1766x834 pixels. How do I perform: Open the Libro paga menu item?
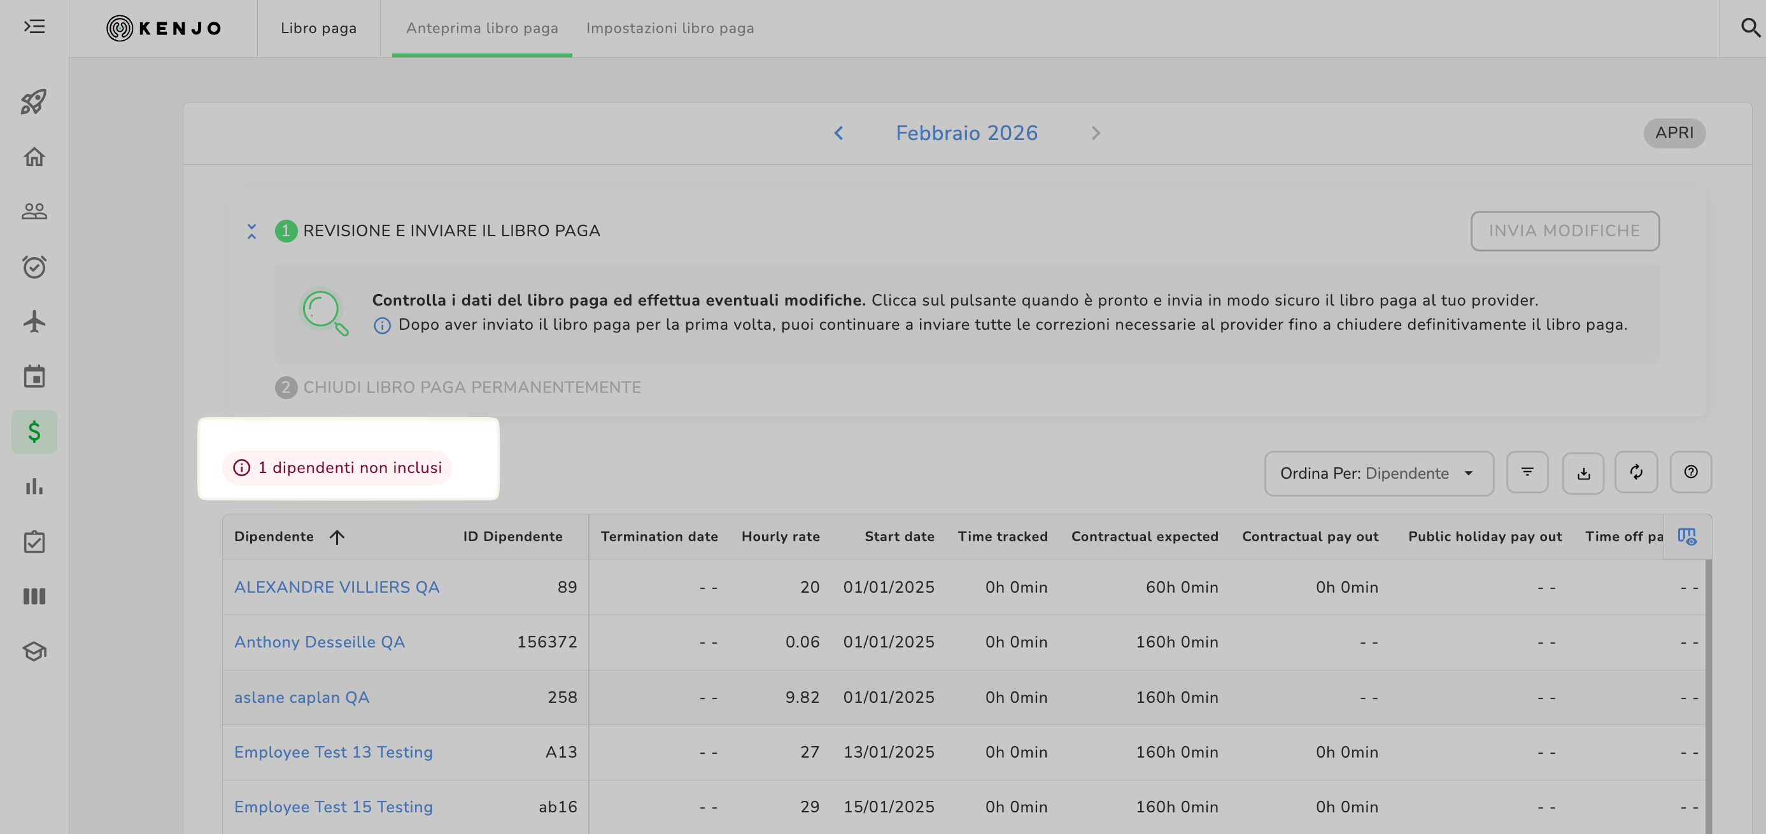pyautogui.click(x=318, y=28)
